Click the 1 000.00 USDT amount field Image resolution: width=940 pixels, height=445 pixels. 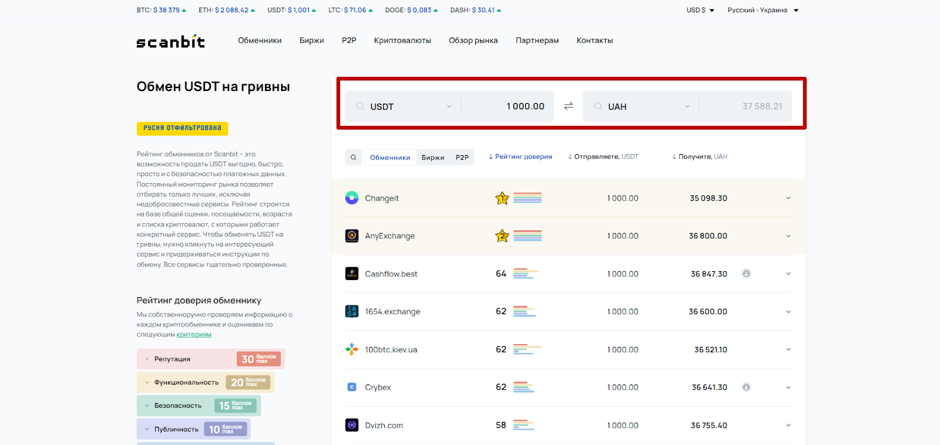coord(508,106)
